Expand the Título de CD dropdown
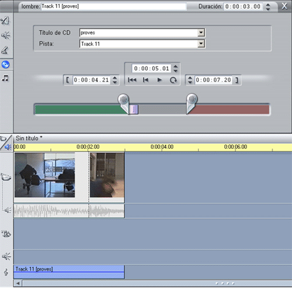The image size is (292, 288). point(201,33)
